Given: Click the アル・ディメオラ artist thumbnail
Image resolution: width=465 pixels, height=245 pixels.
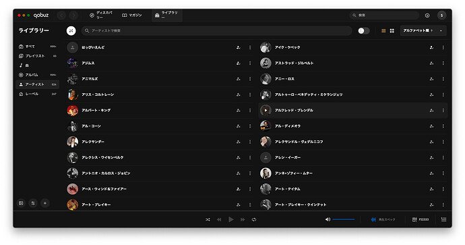Looking at the screenshot, I should (266, 126).
